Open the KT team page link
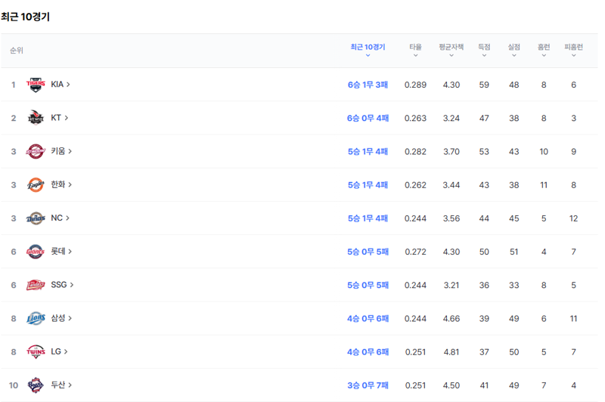Image resolution: width=605 pixels, height=402 pixels. [60, 118]
